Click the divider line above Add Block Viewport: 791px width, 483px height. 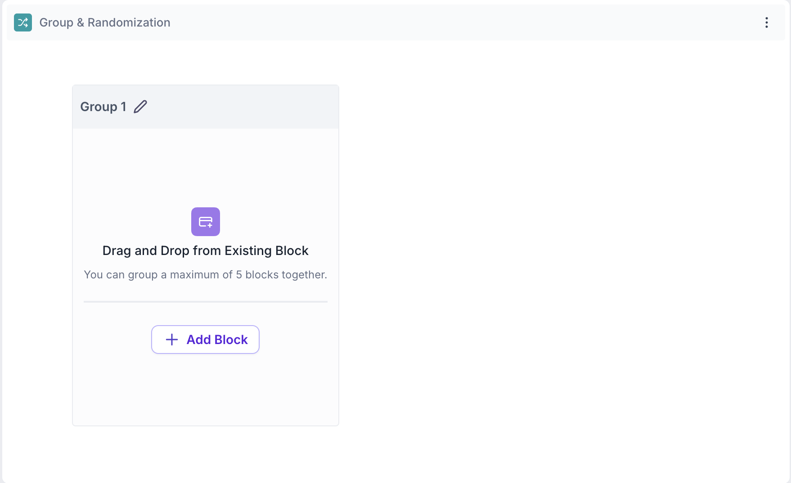click(x=205, y=302)
